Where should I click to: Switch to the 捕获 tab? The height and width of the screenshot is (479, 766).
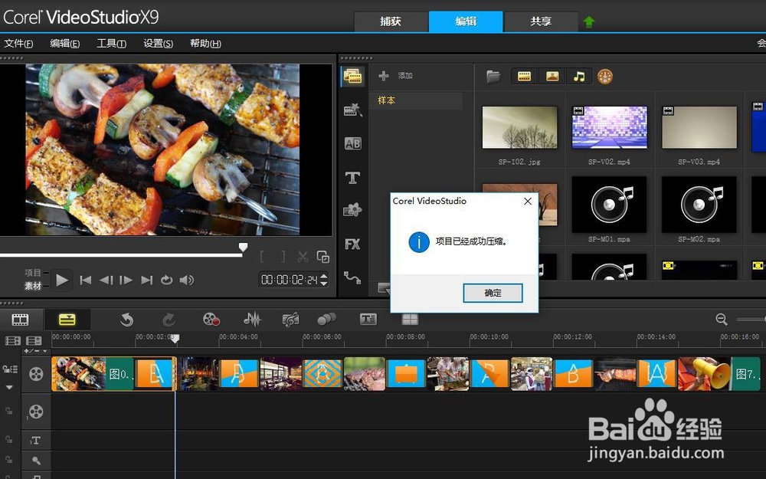tap(391, 21)
